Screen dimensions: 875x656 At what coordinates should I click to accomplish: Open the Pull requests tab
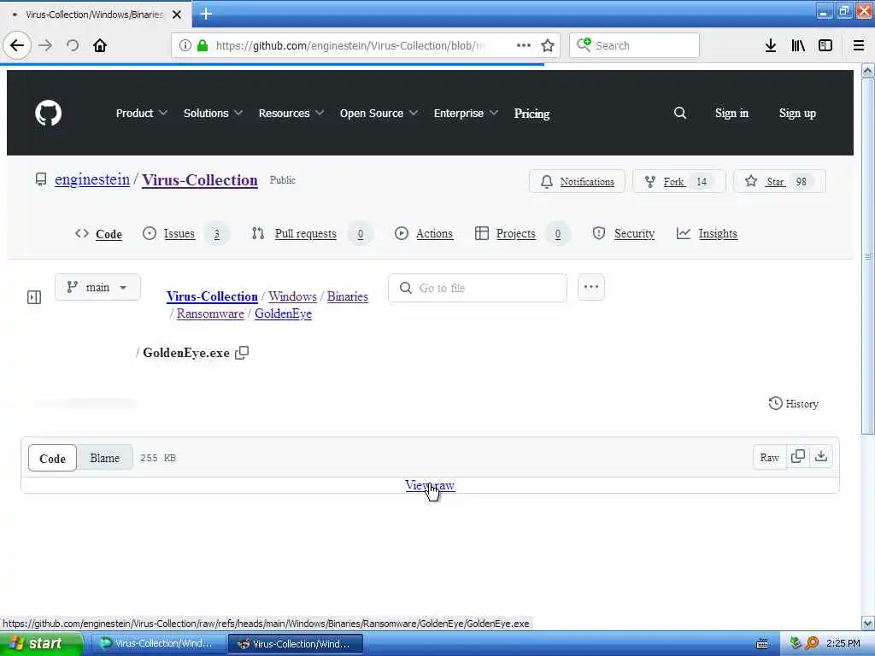[311, 234]
